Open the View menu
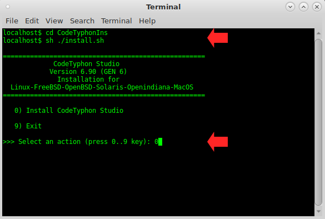This screenshot has width=325, height=219. pyautogui.click(x=54, y=21)
